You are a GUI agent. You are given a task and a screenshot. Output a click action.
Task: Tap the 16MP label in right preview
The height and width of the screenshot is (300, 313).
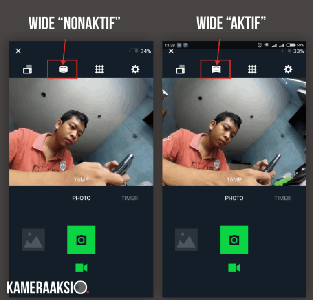tap(234, 180)
